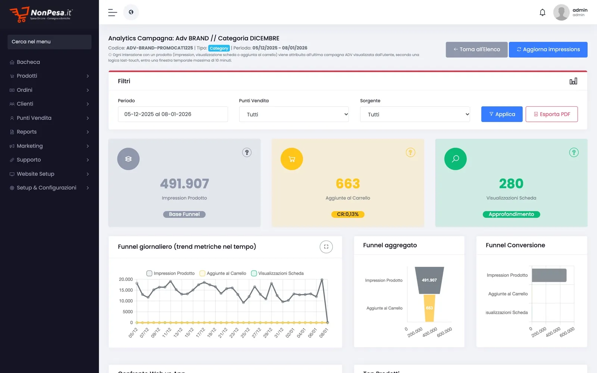Image resolution: width=597 pixels, height=373 pixels.
Task: Click the yellow 663 funnel segment
Action: click(x=429, y=308)
